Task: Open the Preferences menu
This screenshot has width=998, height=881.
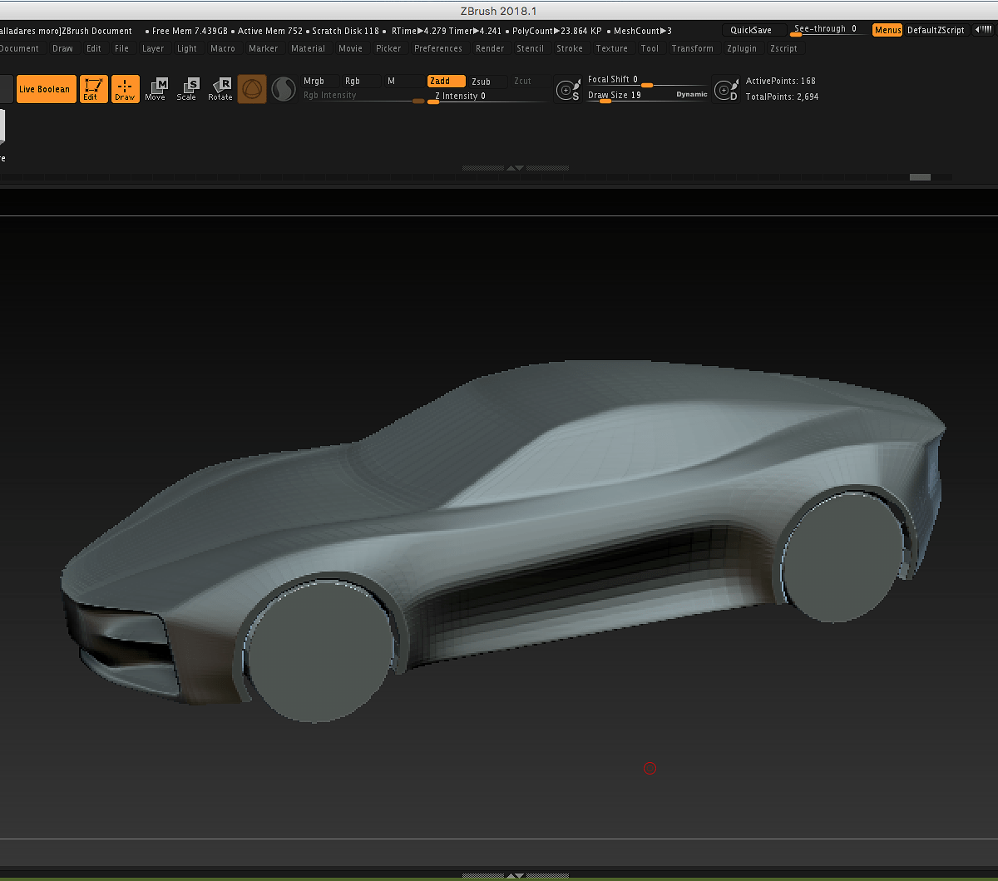Action: [438, 48]
